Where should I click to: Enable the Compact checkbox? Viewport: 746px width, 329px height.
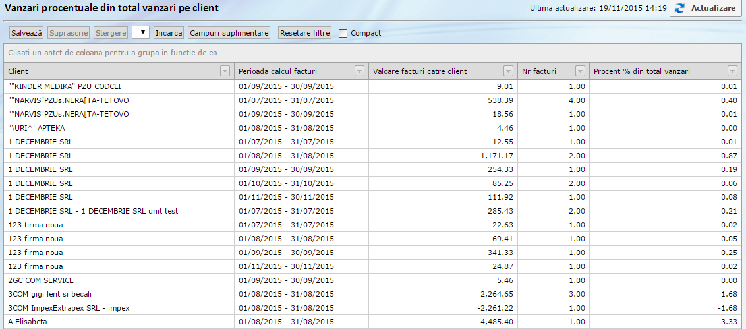point(343,33)
